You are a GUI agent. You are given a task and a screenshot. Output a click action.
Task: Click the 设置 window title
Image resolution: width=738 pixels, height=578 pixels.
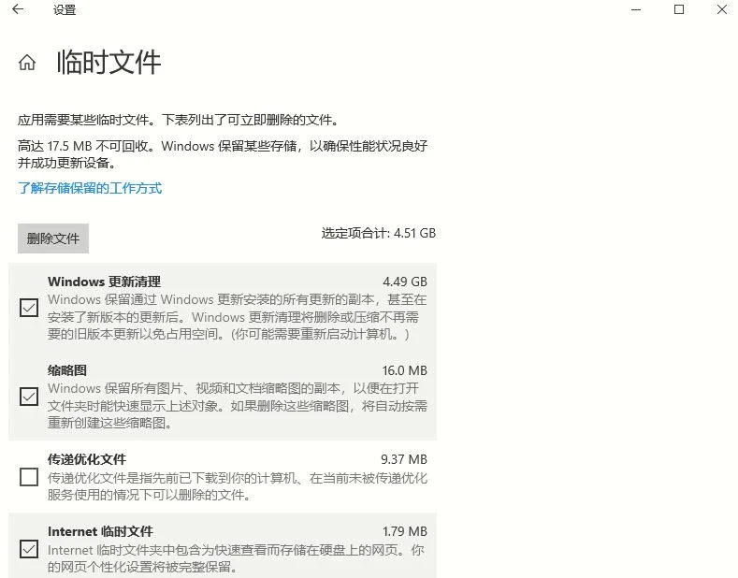click(65, 10)
